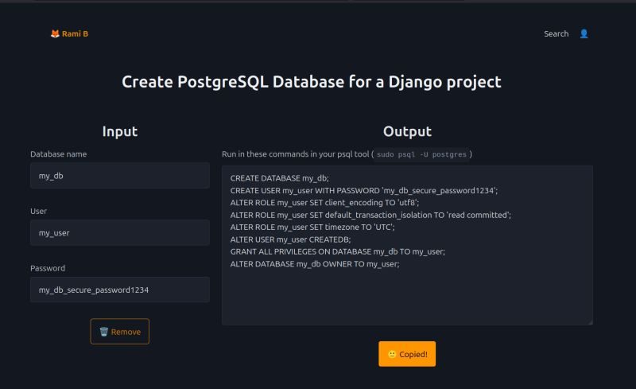Focus the Password input field
This screenshot has height=389, width=636.
click(120, 290)
